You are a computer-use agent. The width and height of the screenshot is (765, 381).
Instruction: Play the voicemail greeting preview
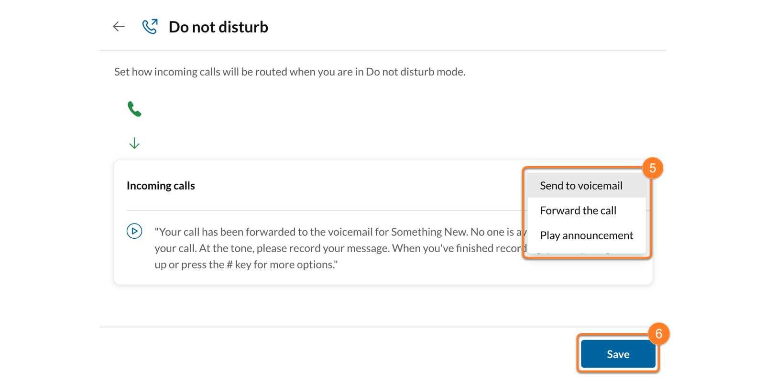(134, 231)
